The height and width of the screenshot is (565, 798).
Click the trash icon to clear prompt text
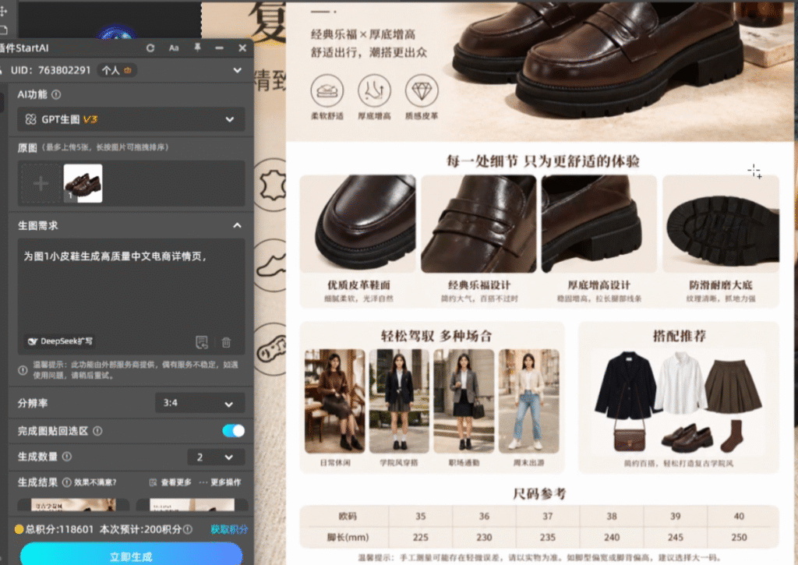click(x=226, y=342)
